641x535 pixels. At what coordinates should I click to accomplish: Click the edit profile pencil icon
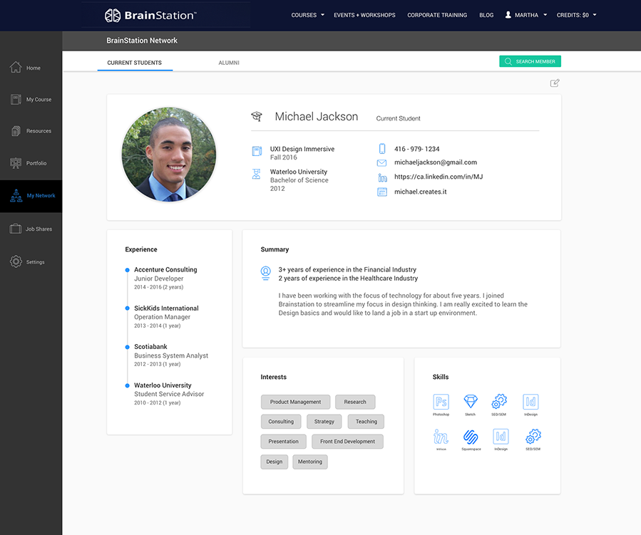(x=554, y=83)
